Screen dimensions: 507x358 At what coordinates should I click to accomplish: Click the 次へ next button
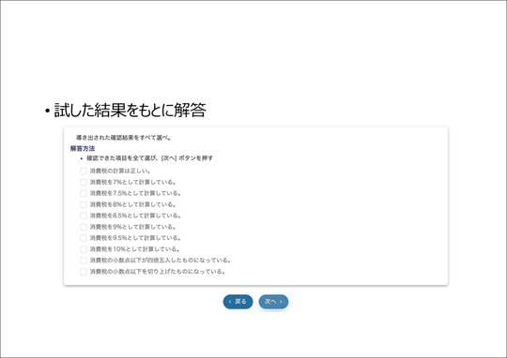(x=273, y=302)
